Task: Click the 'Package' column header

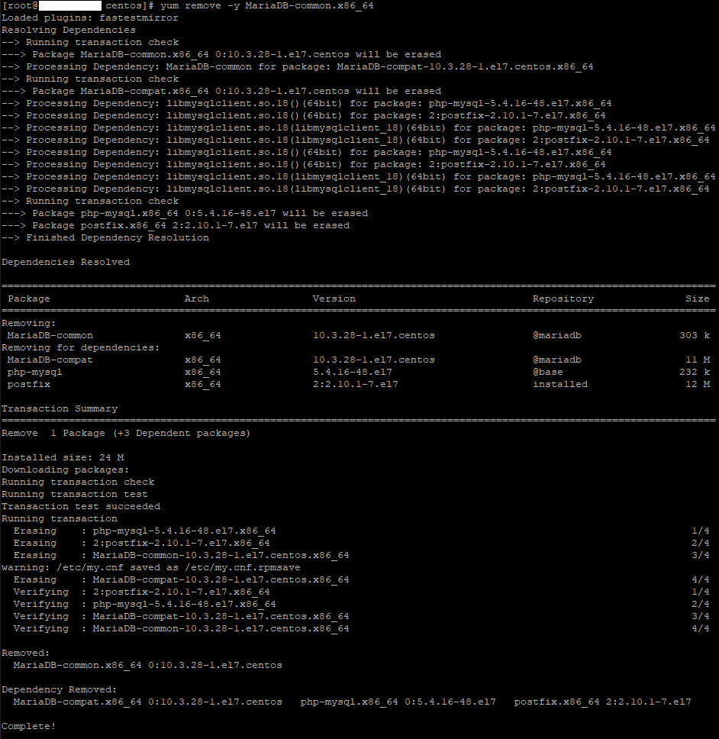Action: pyautogui.click(x=29, y=299)
